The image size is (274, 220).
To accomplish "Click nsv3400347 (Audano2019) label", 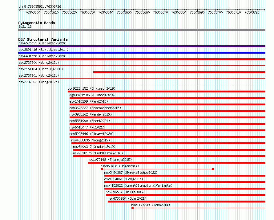I will click(95, 147).
